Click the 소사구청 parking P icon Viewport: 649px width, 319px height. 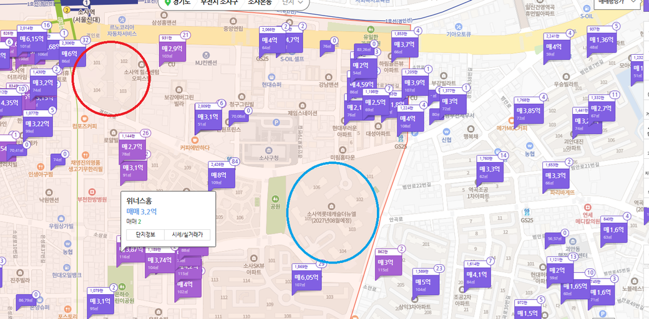[276, 123]
